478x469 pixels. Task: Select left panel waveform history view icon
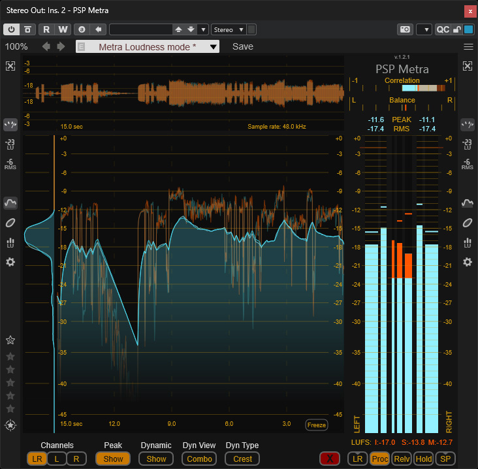10,202
